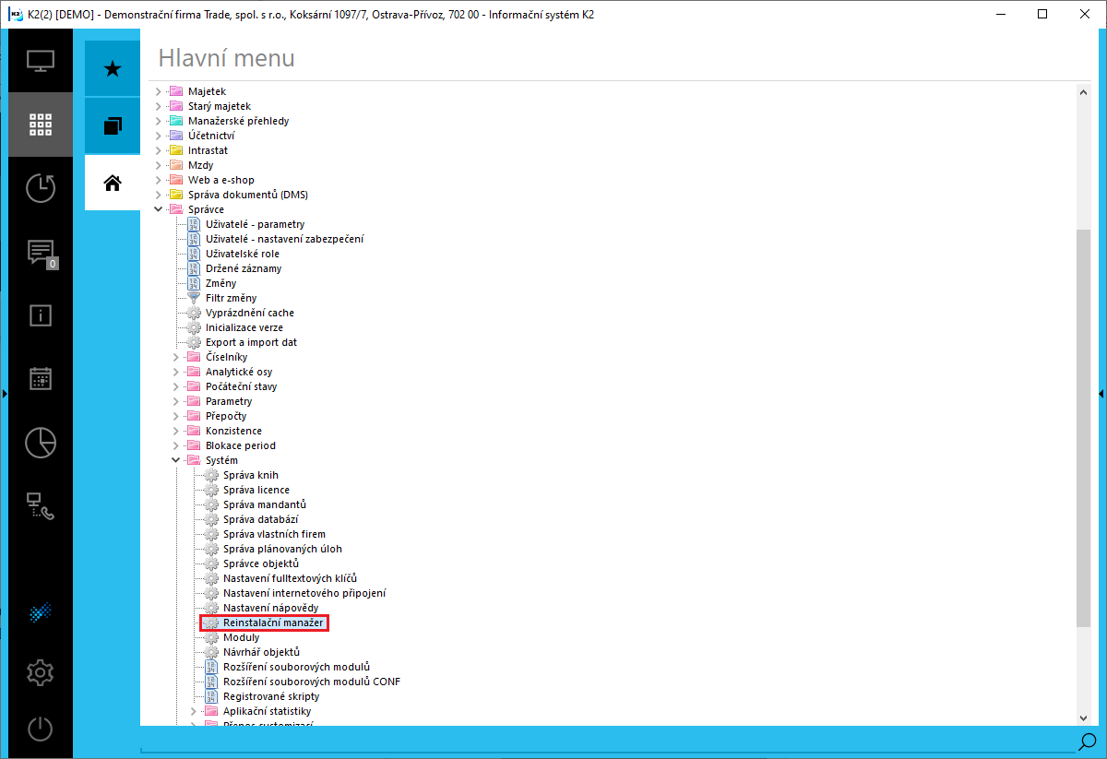Click the search bar at bottom
This screenshot has height=759, width=1107.
pyautogui.click(x=609, y=741)
